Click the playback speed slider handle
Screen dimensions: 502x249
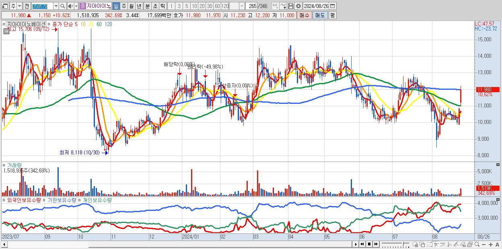pos(404,244)
